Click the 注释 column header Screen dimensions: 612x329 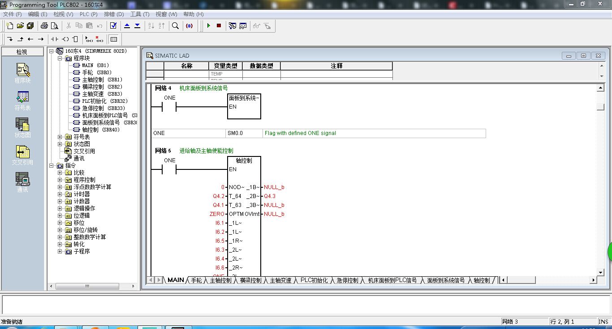click(336, 66)
